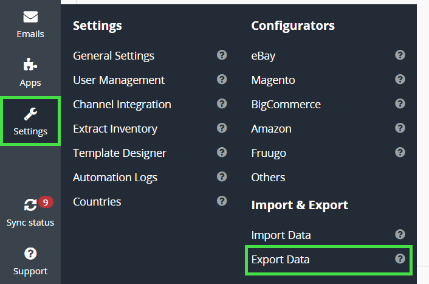Select Extract Inventory option
The image size is (429, 284).
point(115,128)
